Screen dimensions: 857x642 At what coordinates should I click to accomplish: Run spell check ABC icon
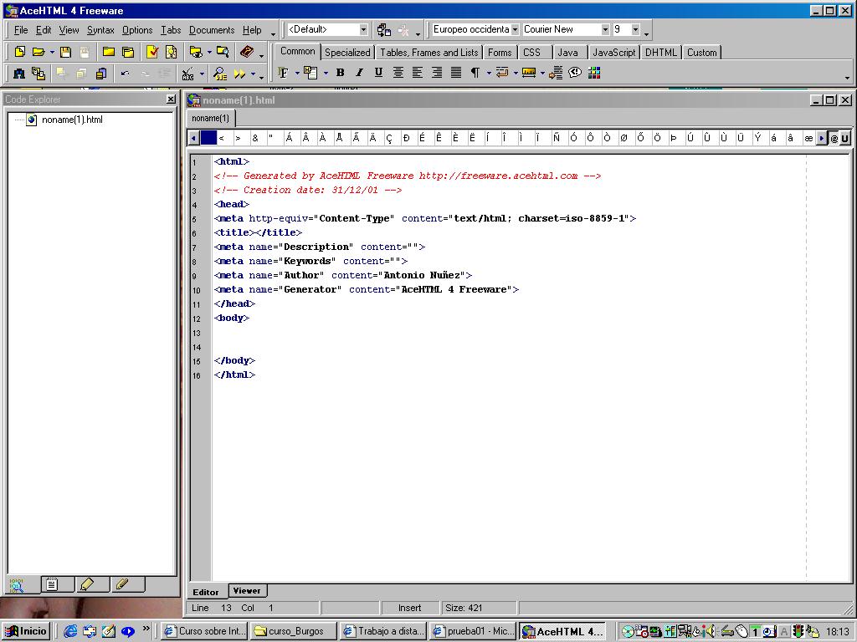click(x=187, y=74)
